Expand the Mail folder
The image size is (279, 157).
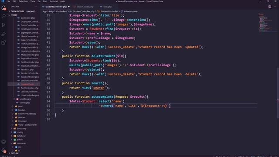coord(13,106)
